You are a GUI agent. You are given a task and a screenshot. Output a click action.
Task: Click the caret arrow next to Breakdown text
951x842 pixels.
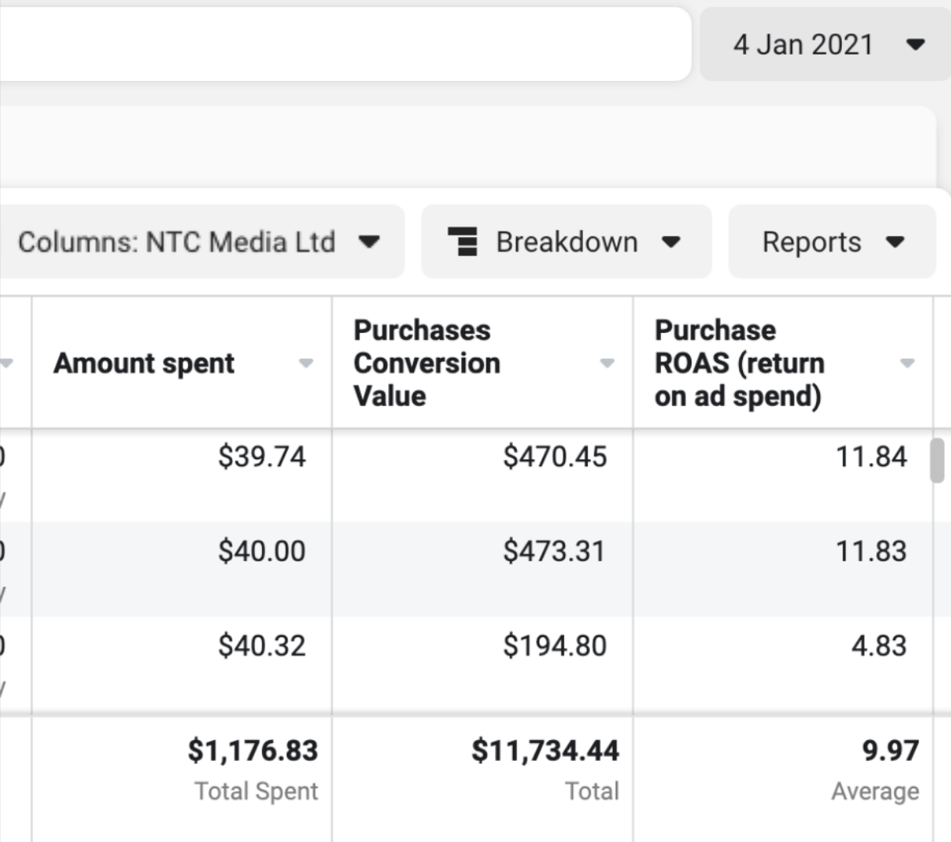670,242
